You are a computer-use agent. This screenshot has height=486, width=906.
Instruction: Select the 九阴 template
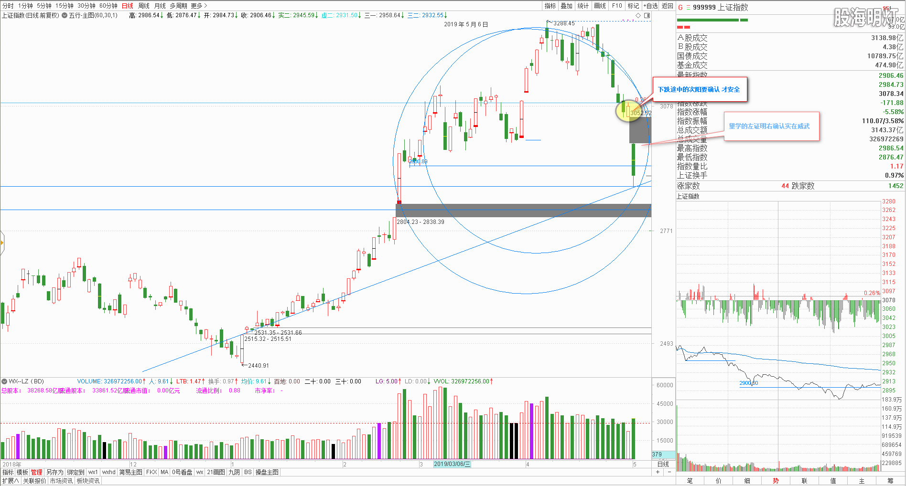(x=234, y=472)
